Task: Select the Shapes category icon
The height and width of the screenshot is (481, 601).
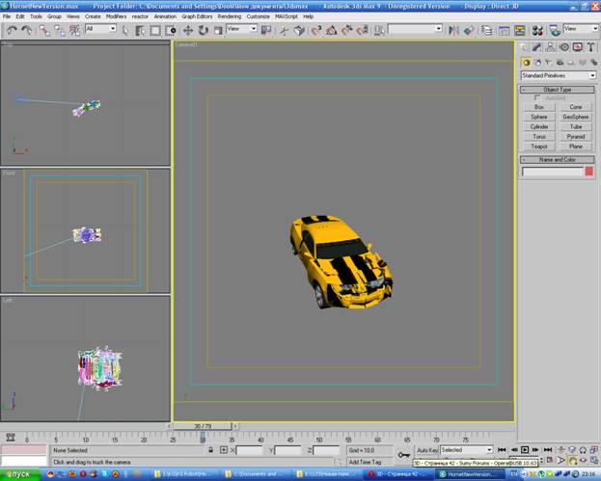Action: click(x=538, y=62)
